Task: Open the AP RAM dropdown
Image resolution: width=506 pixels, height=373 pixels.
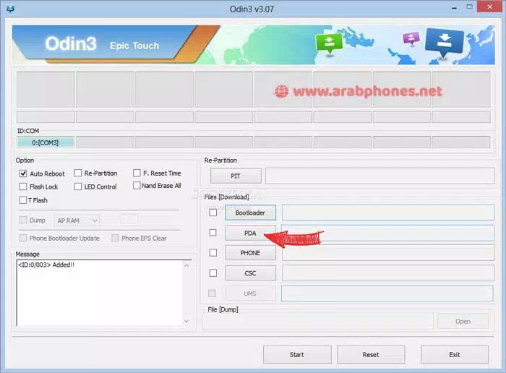Action: (x=77, y=220)
